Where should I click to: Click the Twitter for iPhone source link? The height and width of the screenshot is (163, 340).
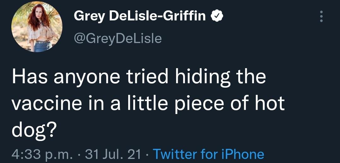point(208,154)
